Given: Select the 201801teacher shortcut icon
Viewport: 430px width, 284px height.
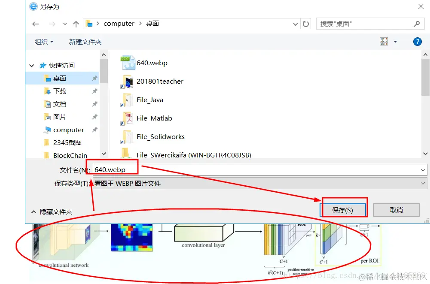Looking at the screenshot, I should (x=127, y=82).
